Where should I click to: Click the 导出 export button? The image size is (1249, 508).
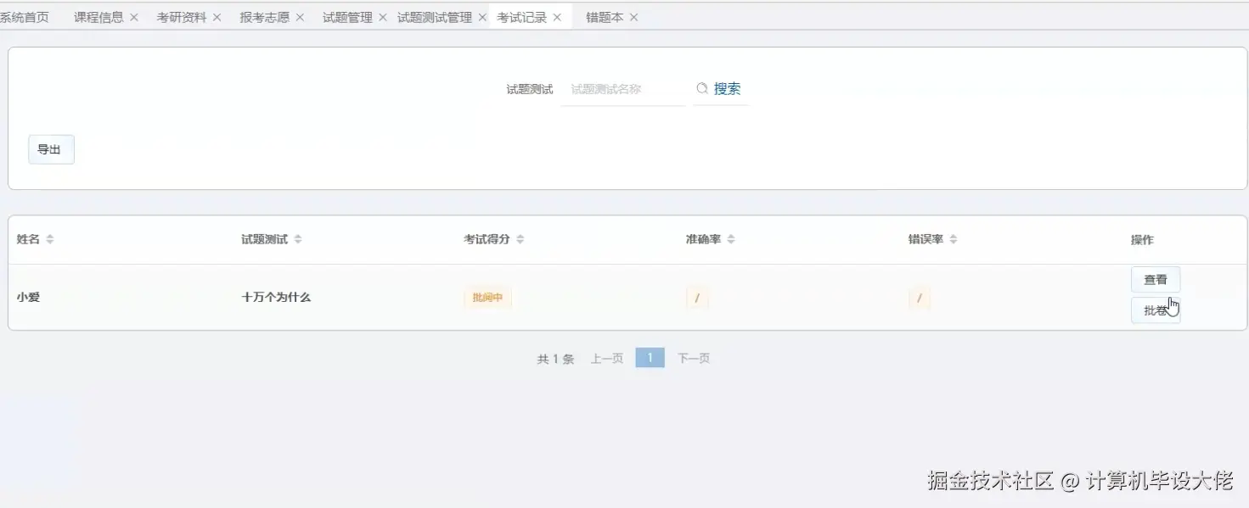point(51,148)
